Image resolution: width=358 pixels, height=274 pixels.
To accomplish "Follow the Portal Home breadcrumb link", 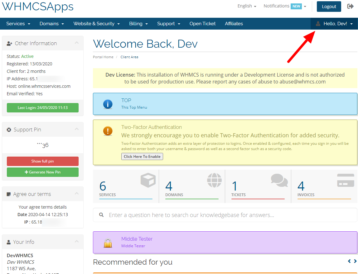I will pos(103,57).
